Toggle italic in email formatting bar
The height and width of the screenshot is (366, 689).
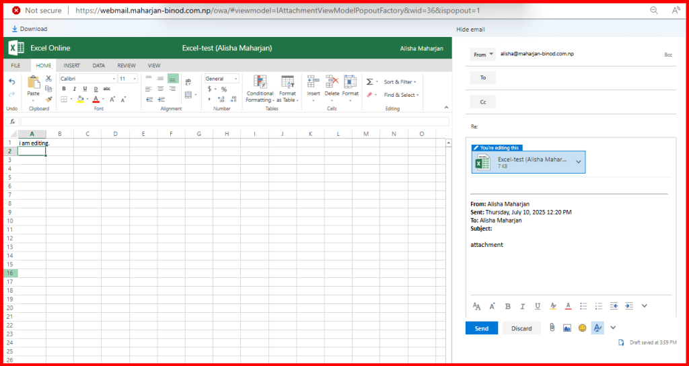tap(522, 305)
